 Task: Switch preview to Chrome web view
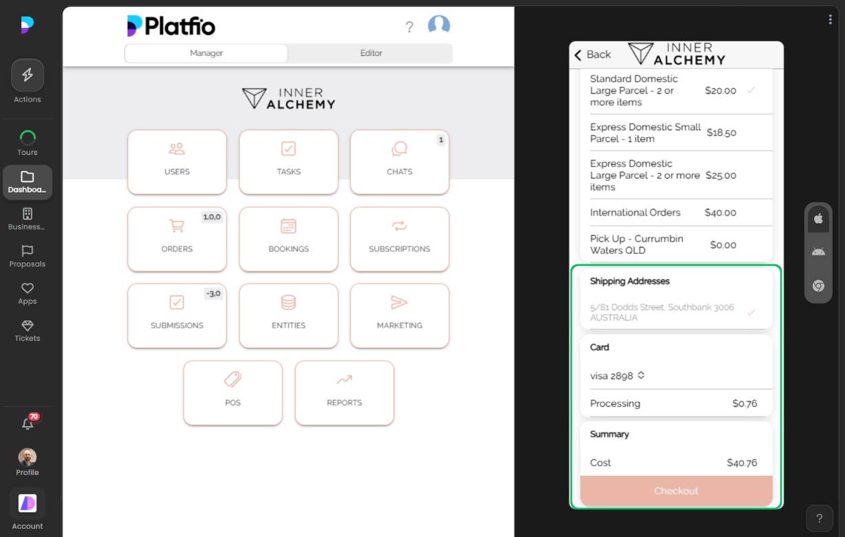(x=818, y=286)
